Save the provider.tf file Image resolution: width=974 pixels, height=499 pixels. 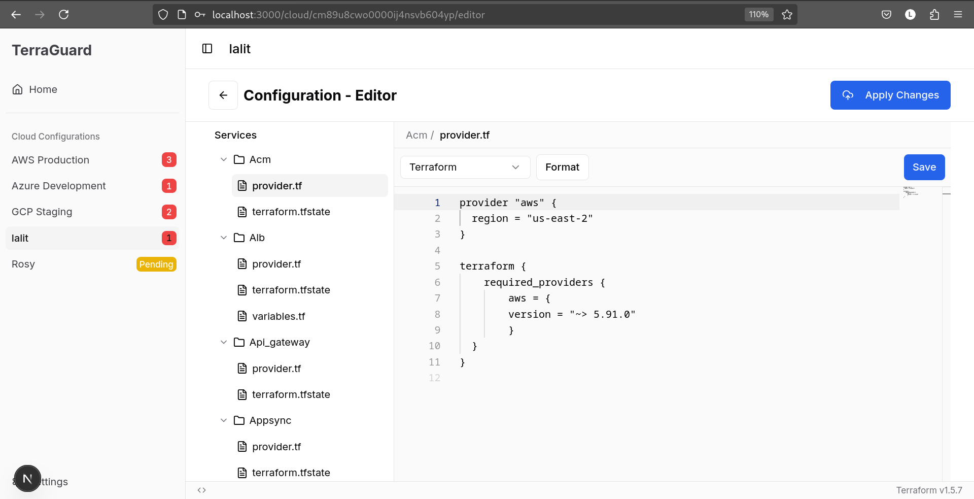(924, 167)
